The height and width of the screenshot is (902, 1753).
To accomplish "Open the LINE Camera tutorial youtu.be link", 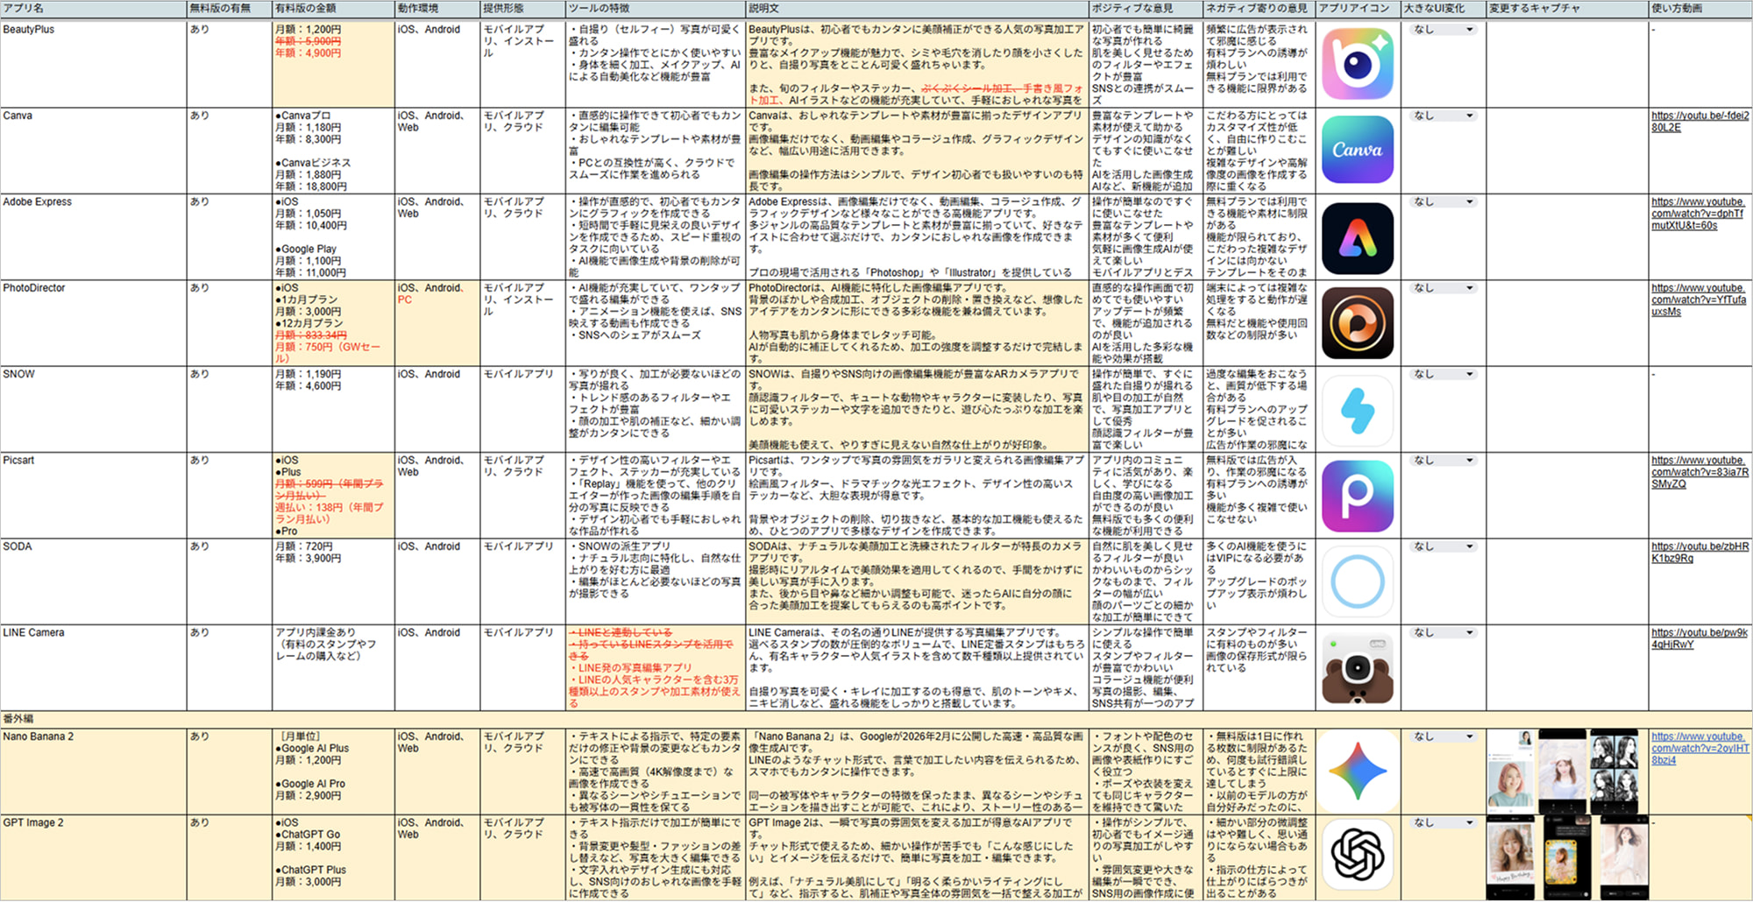I will 1699,638.
